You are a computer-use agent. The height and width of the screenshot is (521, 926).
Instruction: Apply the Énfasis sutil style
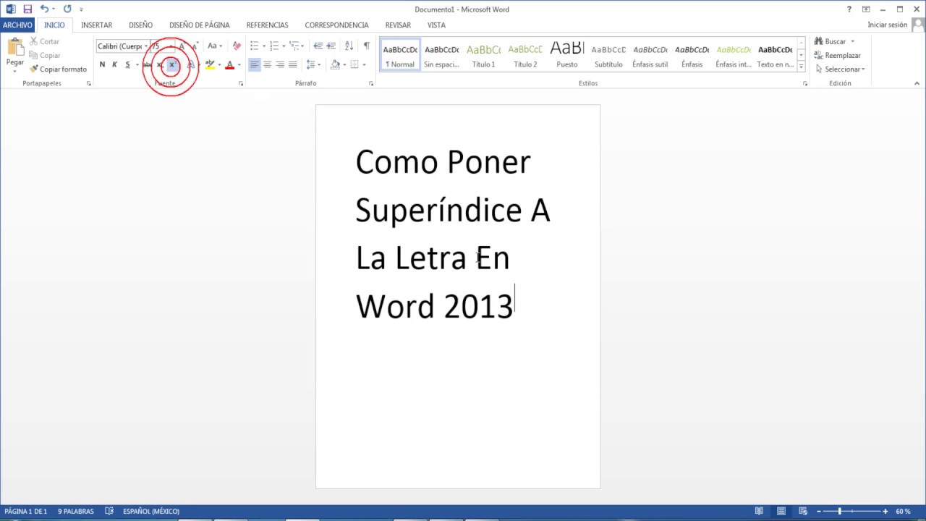pyautogui.click(x=650, y=55)
